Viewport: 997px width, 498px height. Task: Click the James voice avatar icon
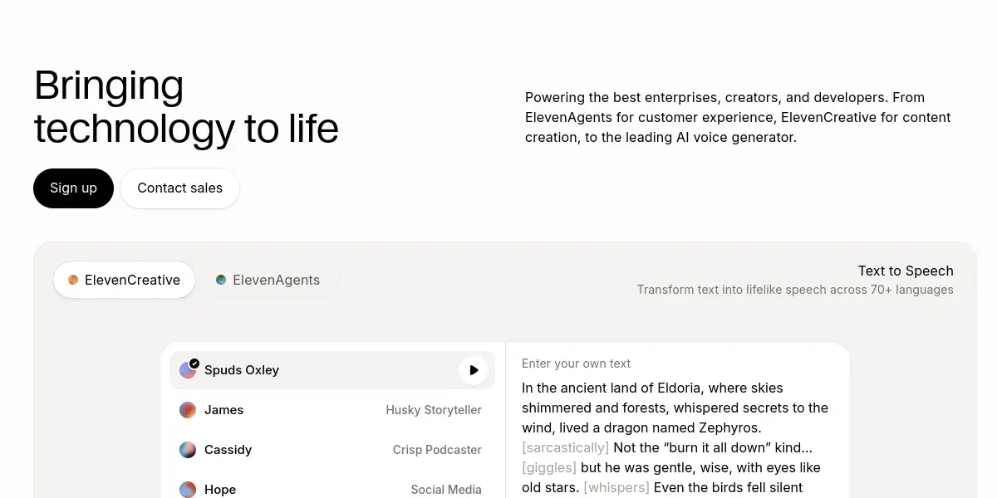(x=188, y=410)
